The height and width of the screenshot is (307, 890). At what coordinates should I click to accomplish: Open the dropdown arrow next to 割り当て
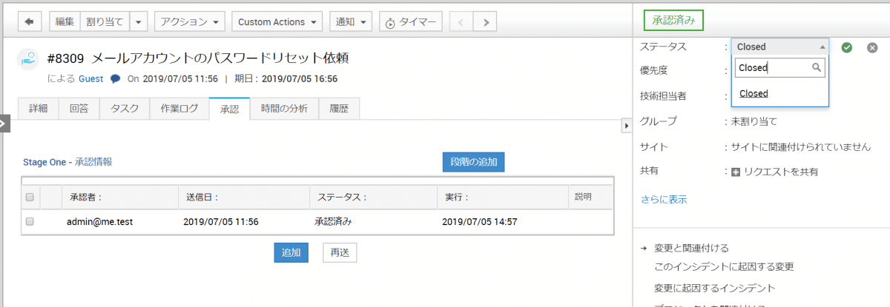(x=139, y=22)
